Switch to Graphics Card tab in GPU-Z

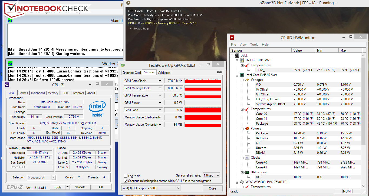pyautogui.click(x=132, y=73)
